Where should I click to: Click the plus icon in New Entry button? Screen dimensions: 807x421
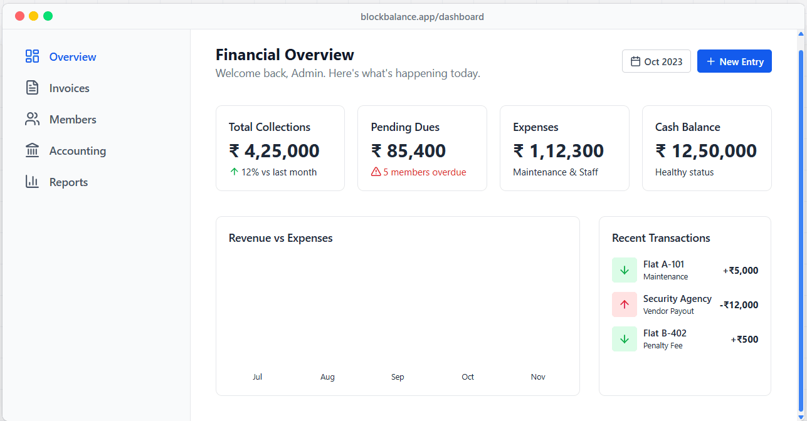tap(710, 61)
